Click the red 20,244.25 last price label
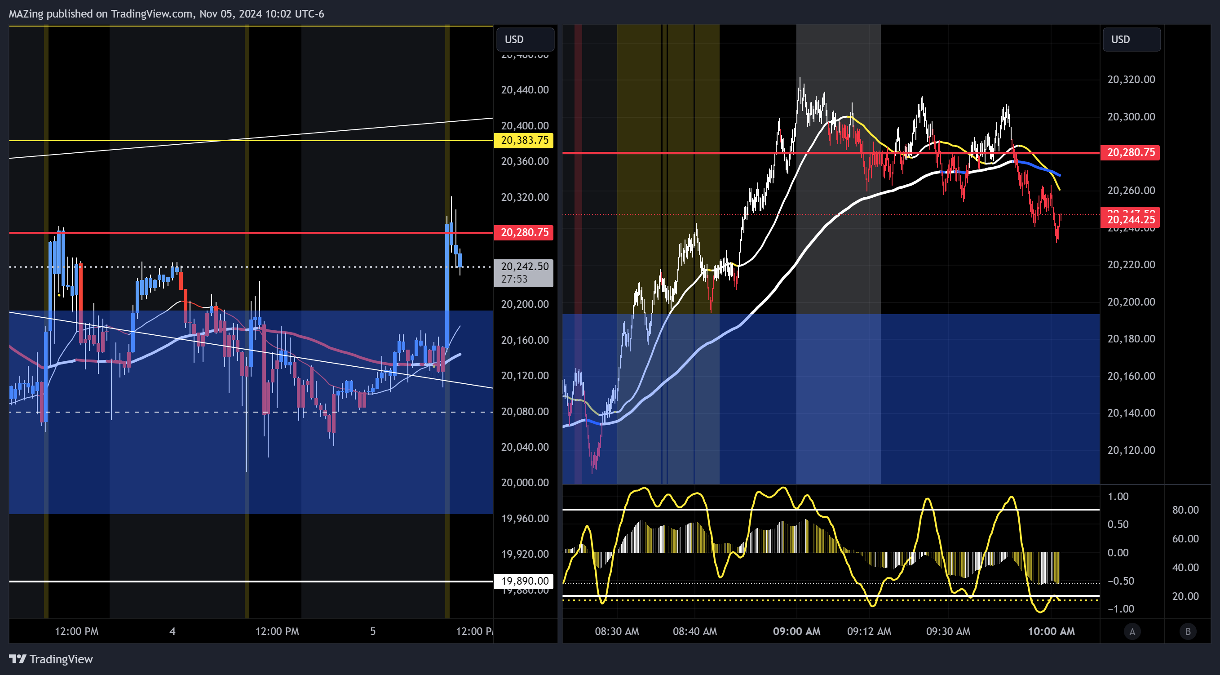Image resolution: width=1220 pixels, height=675 pixels. 1130,219
